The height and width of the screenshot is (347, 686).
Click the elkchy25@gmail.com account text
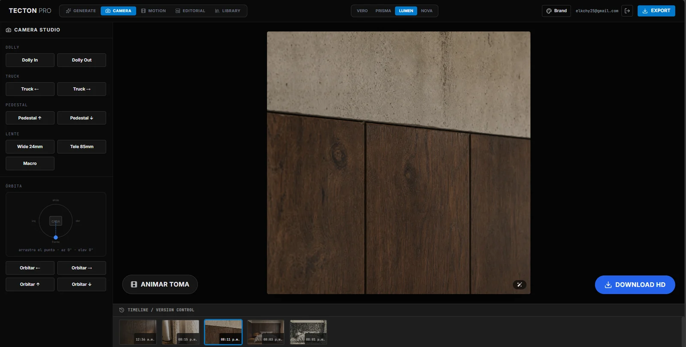(597, 11)
